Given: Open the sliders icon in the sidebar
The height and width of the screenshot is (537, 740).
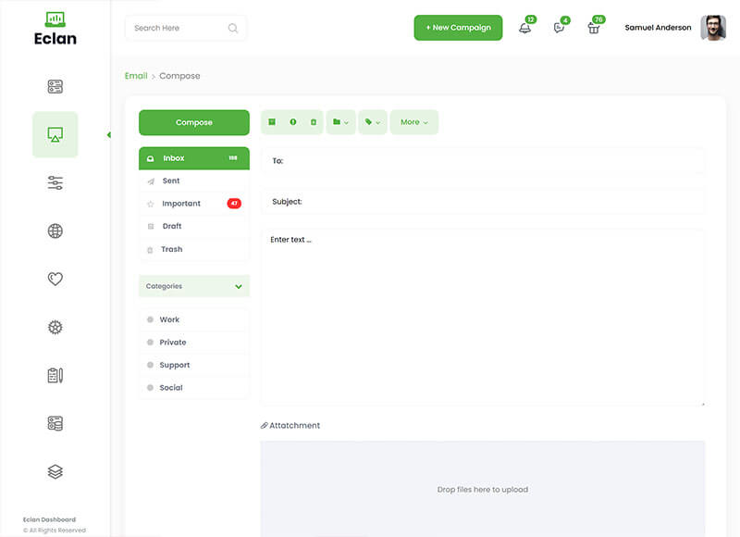Looking at the screenshot, I should click(x=55, y=182).
